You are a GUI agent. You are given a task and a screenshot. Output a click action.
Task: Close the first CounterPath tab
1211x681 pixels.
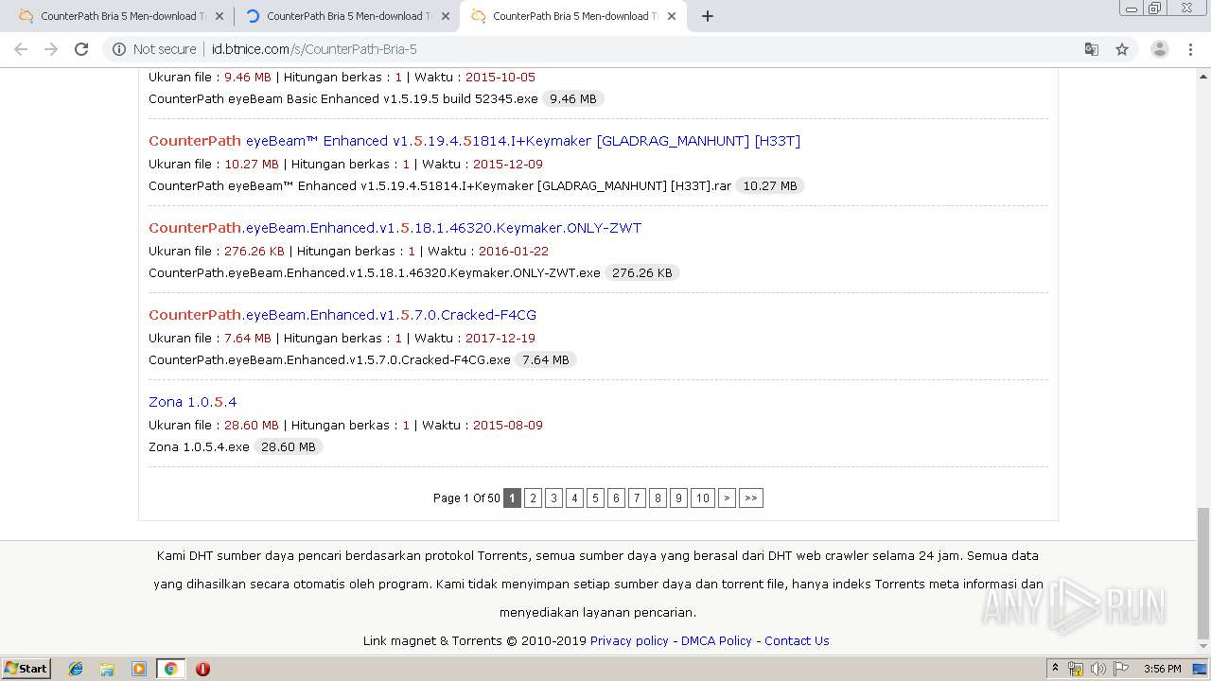219,16
